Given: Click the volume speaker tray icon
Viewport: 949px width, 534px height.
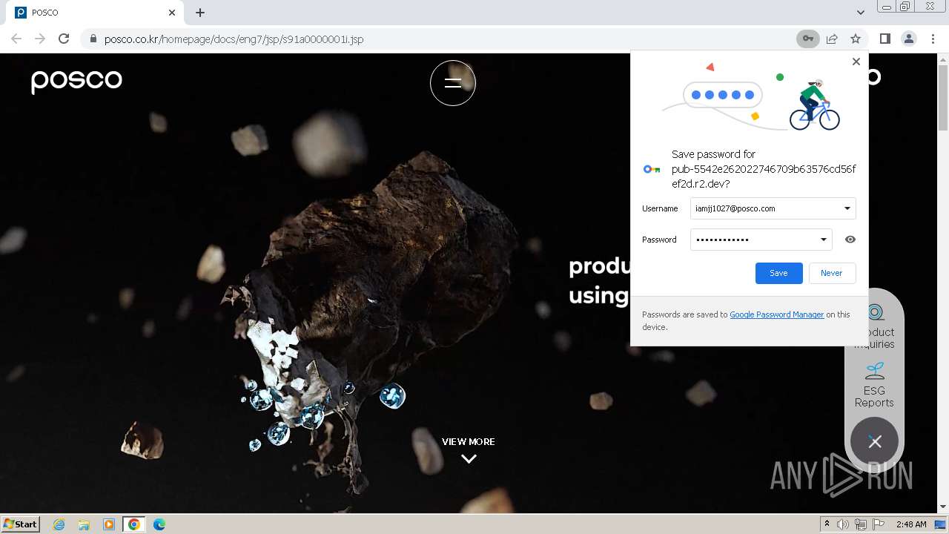Looking at the screenshot, I should pyautogui.click(x=843, y=524).
